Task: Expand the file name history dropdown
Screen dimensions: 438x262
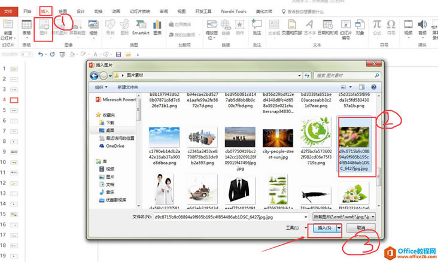Action: point(306,217)
